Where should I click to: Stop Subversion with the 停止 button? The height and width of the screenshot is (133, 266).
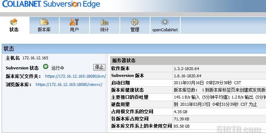(99, 67)
